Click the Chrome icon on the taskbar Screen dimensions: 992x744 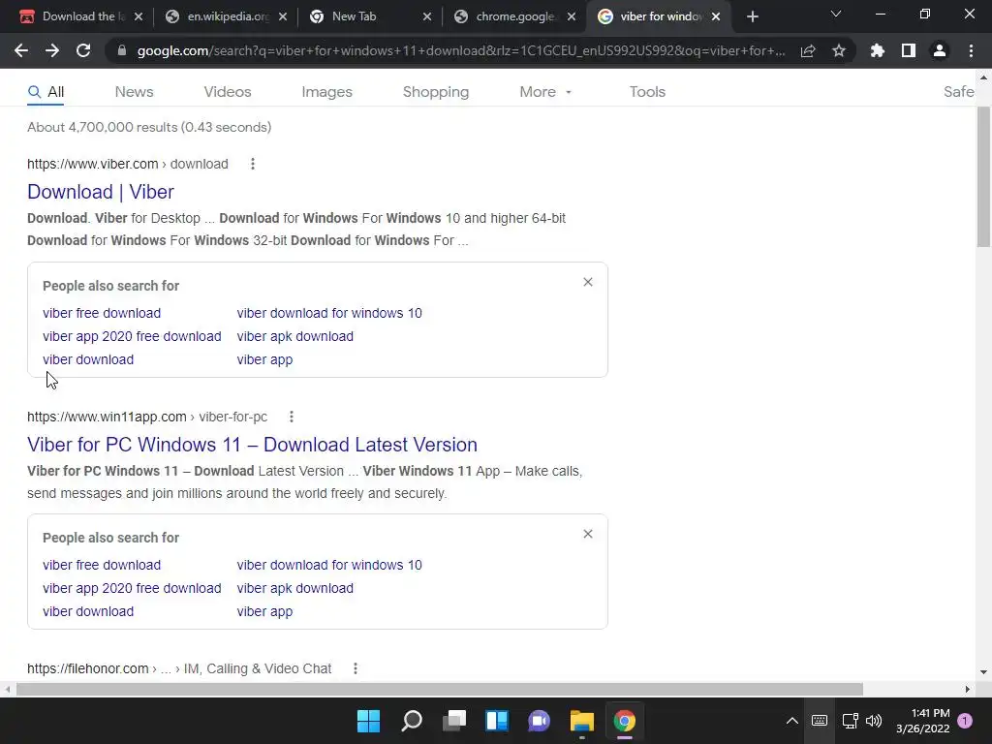click(625, 721)
